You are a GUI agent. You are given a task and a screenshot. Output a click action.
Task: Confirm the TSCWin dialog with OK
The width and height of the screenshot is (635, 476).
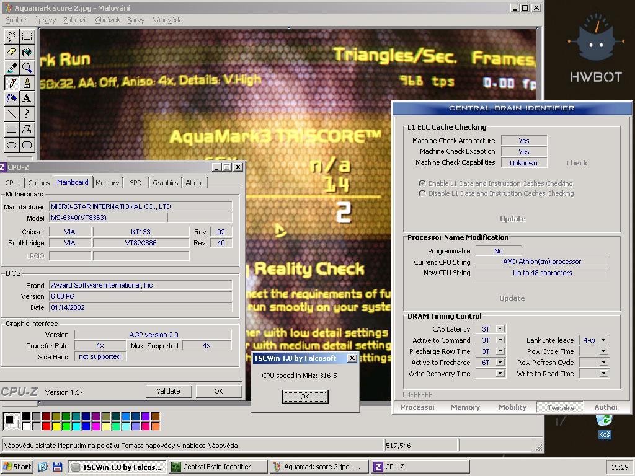(305, 397)
